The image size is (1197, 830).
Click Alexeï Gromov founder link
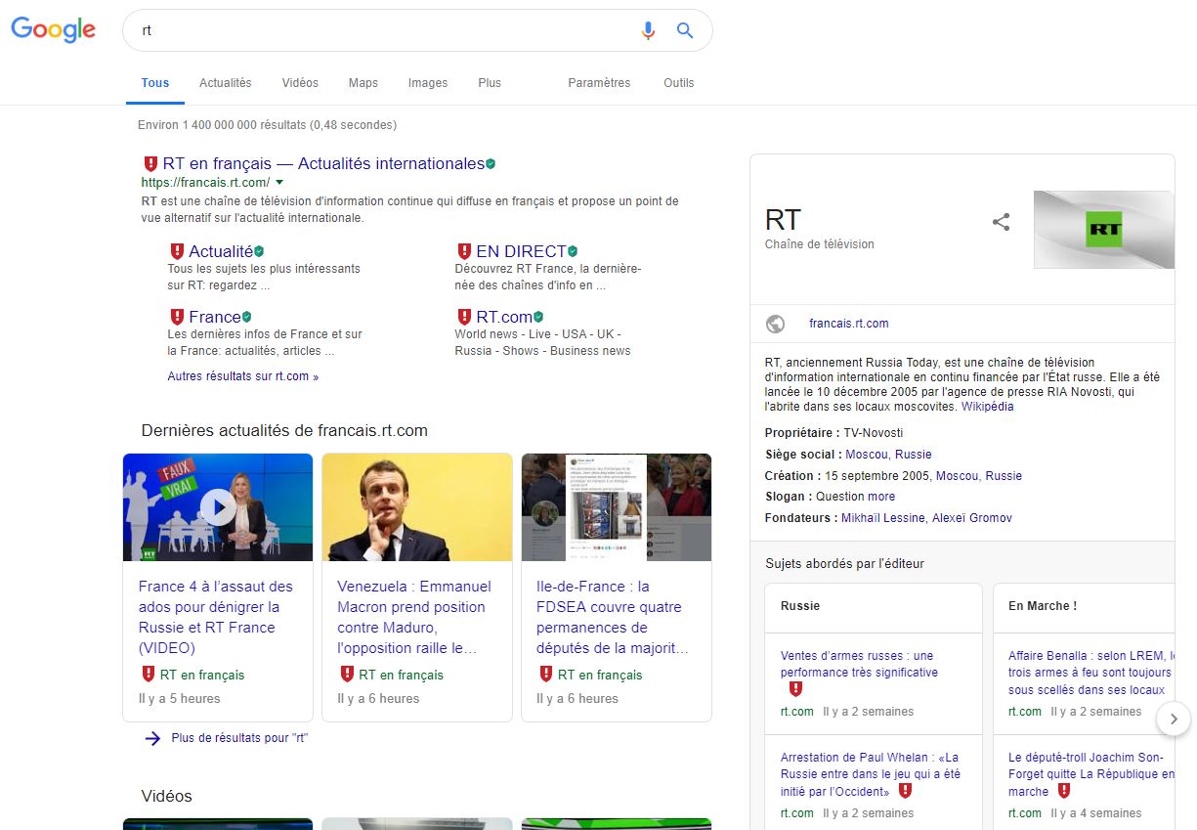972,518
